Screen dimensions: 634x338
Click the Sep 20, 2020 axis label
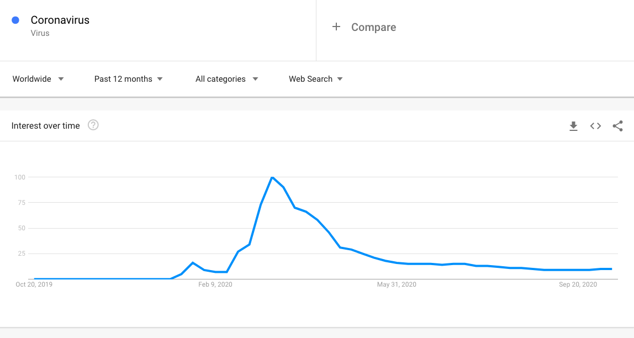(578, 284)
